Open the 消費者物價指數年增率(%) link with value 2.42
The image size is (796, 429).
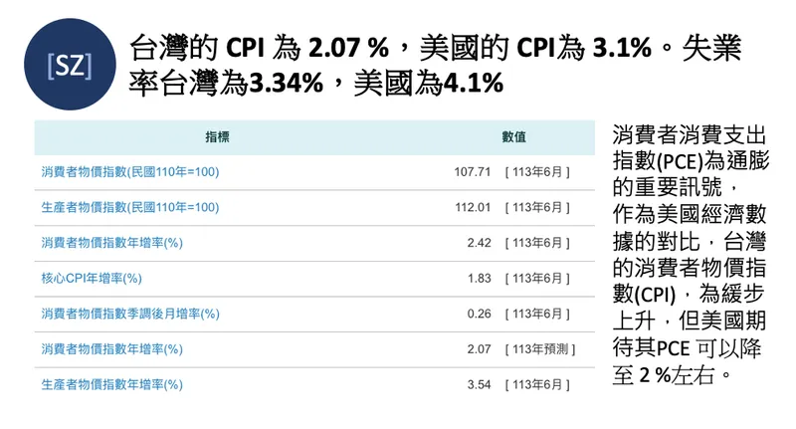tap(111, 243)
